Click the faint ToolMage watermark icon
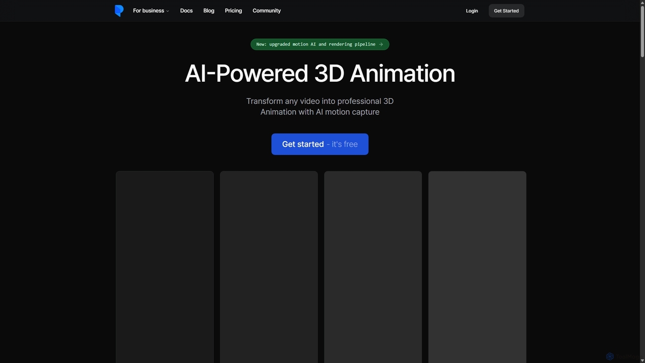This screenshot has height=363, width=645. [610, 356]
